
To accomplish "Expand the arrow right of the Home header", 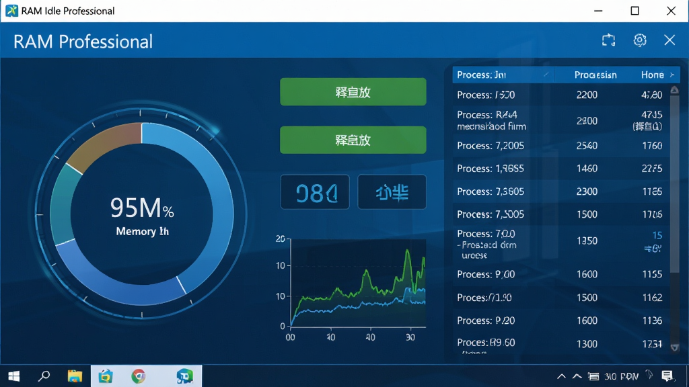I will tap(672, 75).
